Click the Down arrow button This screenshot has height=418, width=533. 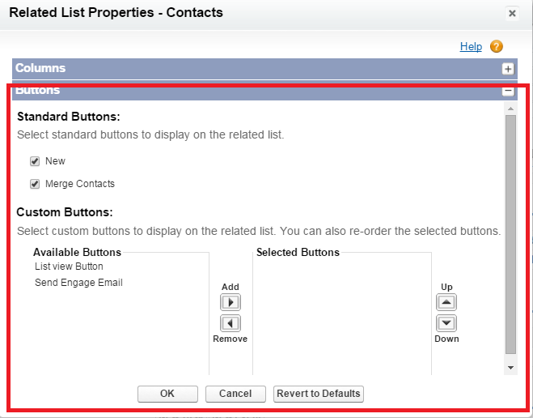click(x=446, y=323)
